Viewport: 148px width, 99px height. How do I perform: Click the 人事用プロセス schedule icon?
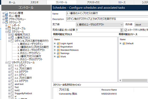click(x=12, y=38)
